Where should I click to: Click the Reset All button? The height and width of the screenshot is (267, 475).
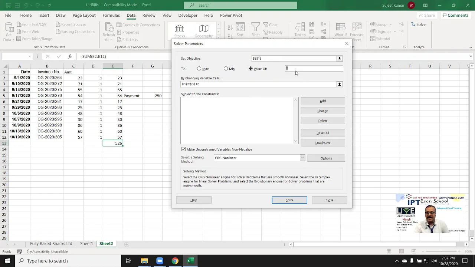pos(323,133)
